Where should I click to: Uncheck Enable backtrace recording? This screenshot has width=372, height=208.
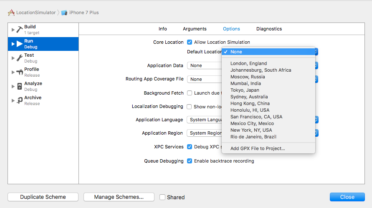[x=190, y=161]
